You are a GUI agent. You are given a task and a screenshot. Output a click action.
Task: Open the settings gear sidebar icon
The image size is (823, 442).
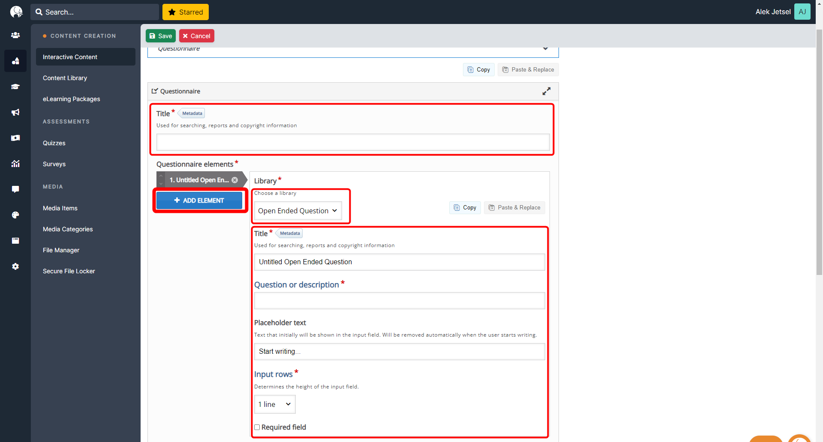coord(15,266)
